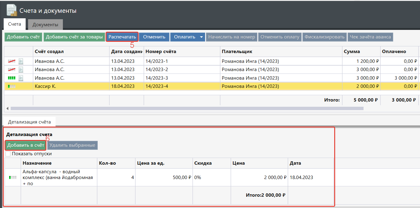Expand the Оплатить dropdown arrow
The height and width of the screenshot is (208, 420).
(x=201, y=37)
